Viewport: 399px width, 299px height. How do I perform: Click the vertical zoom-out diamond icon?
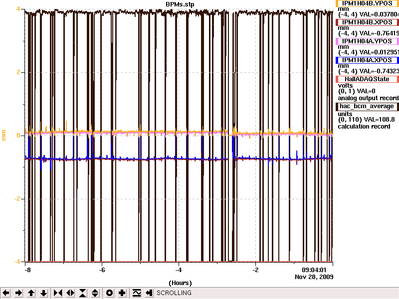pos(95,293)
